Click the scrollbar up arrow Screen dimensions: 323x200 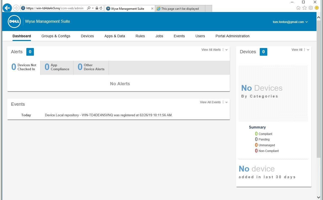pos(318,18)
